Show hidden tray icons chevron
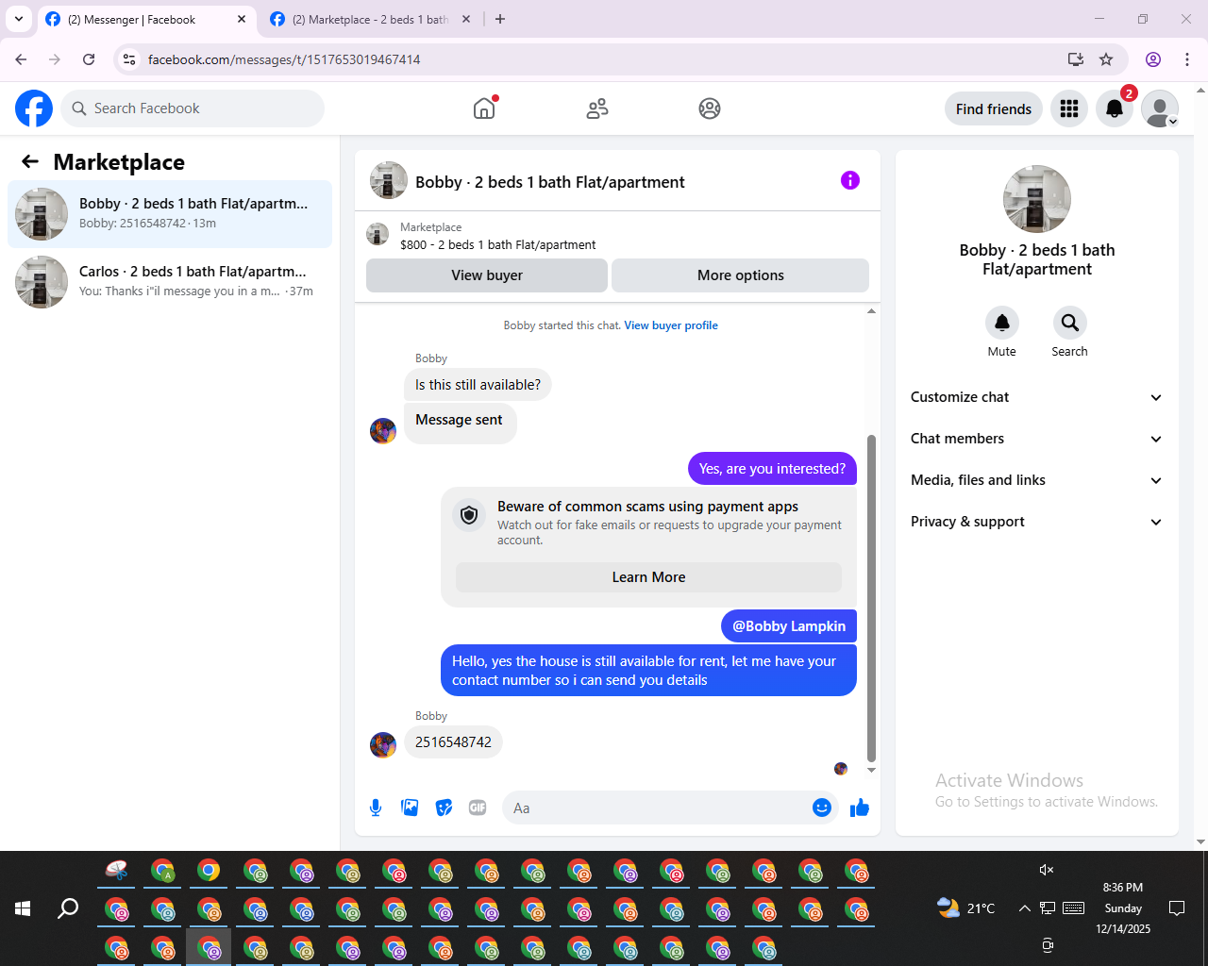 click(x=1024, y=908)
